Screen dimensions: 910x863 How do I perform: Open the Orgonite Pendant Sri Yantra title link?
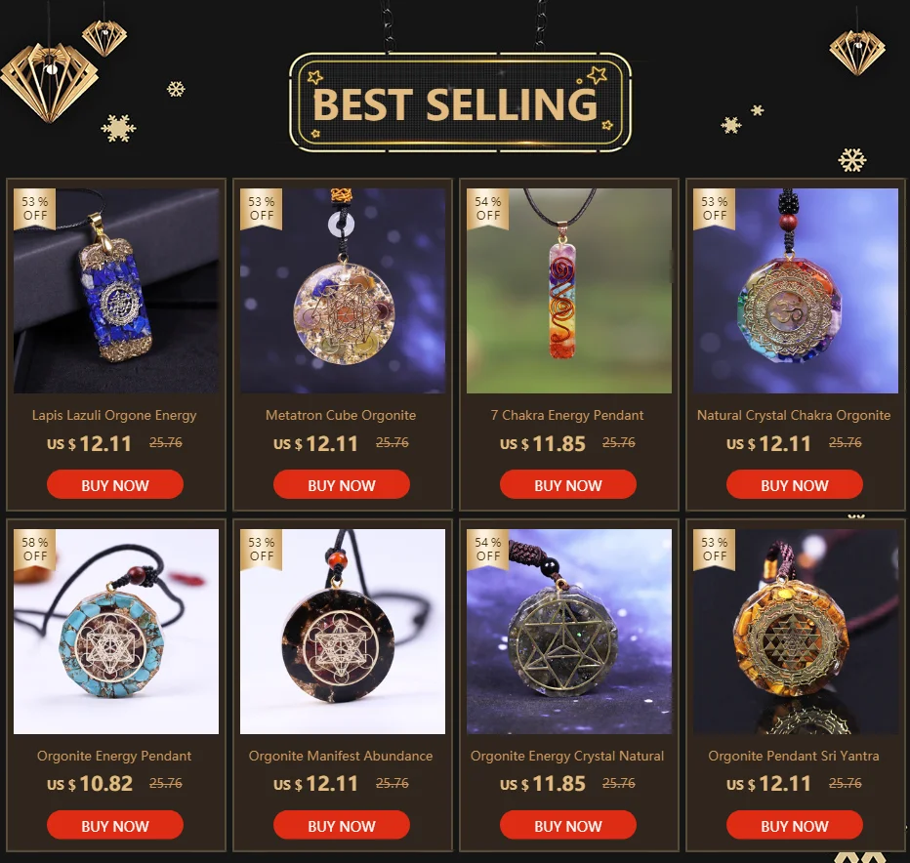click(794, 756)
